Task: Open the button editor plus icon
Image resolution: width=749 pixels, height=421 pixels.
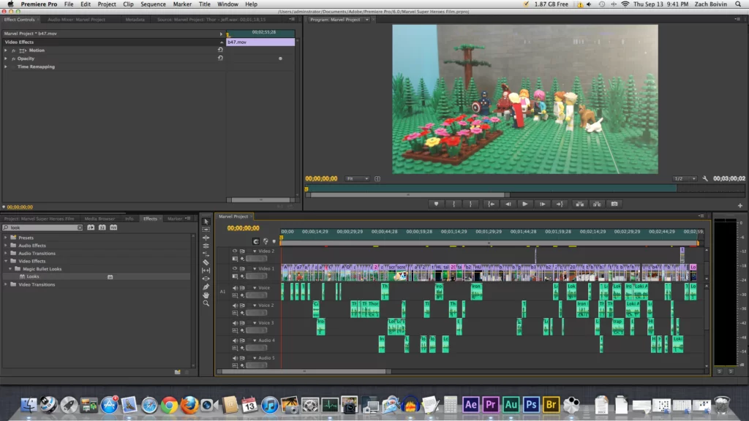Action: coord(740,205)
